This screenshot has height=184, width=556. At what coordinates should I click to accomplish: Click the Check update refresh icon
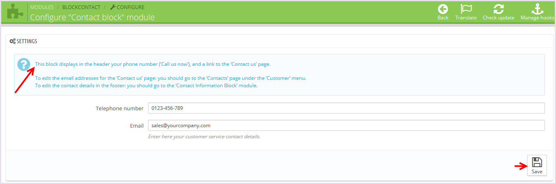coord(498,9)
